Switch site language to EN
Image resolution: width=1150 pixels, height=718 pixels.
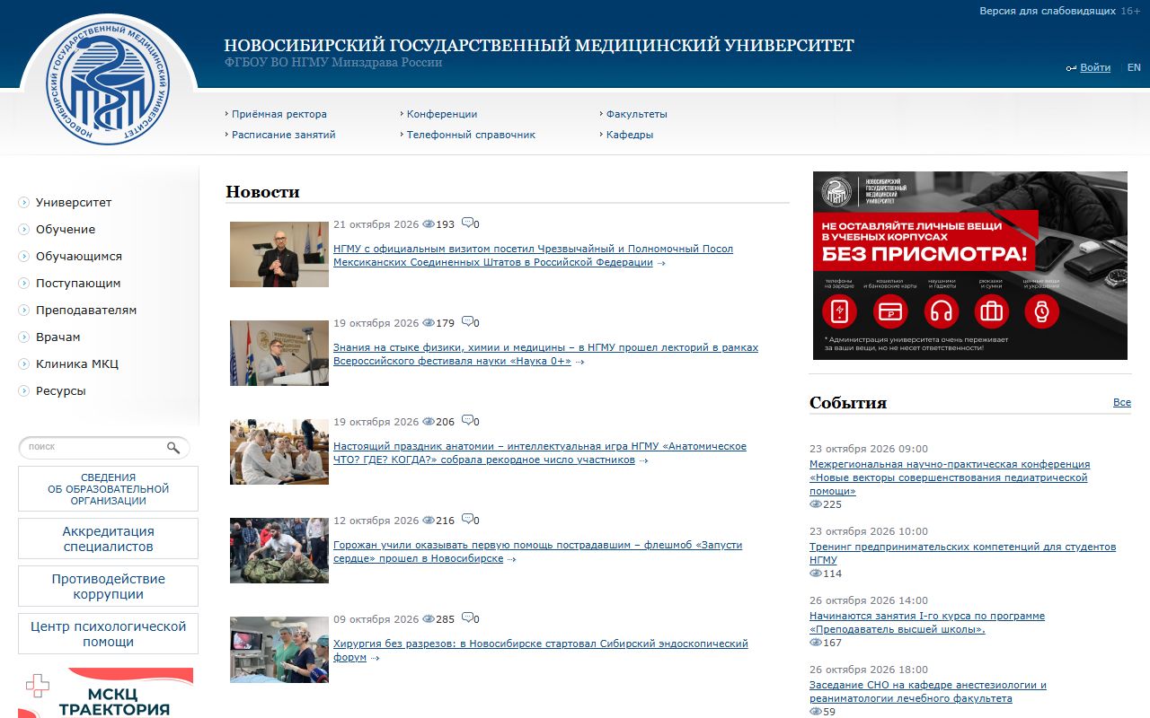(1134, 67)
